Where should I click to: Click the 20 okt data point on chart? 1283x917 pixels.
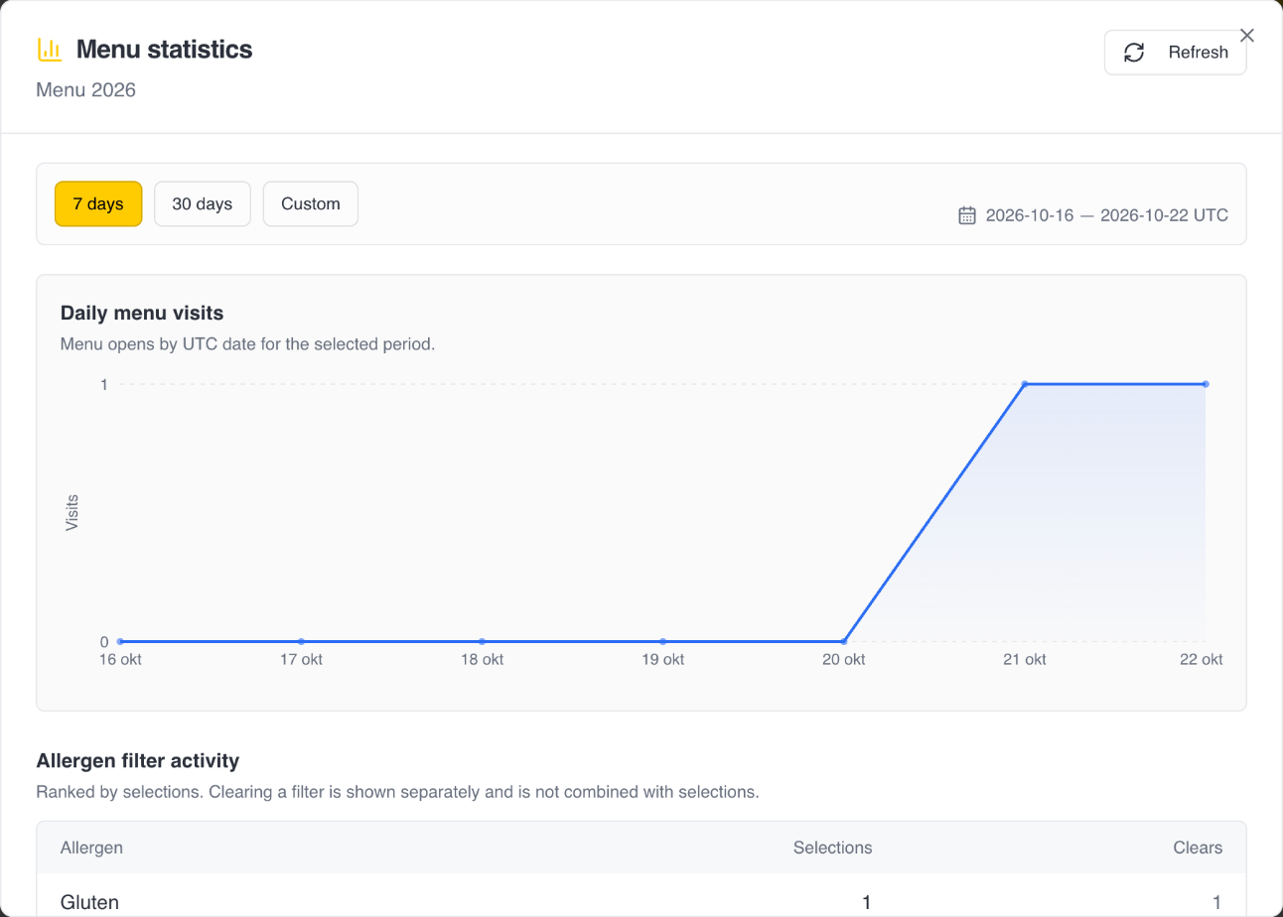pyautogui.click(x=844, y=641)
